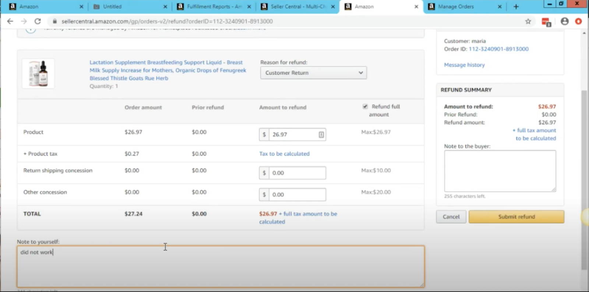Click the Cancel button
The image size is (589, 292).
click(451, 217)
